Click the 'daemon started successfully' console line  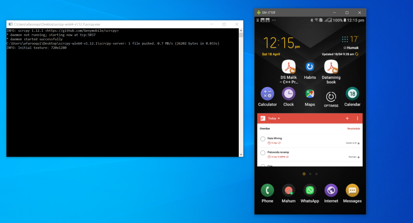35,39
